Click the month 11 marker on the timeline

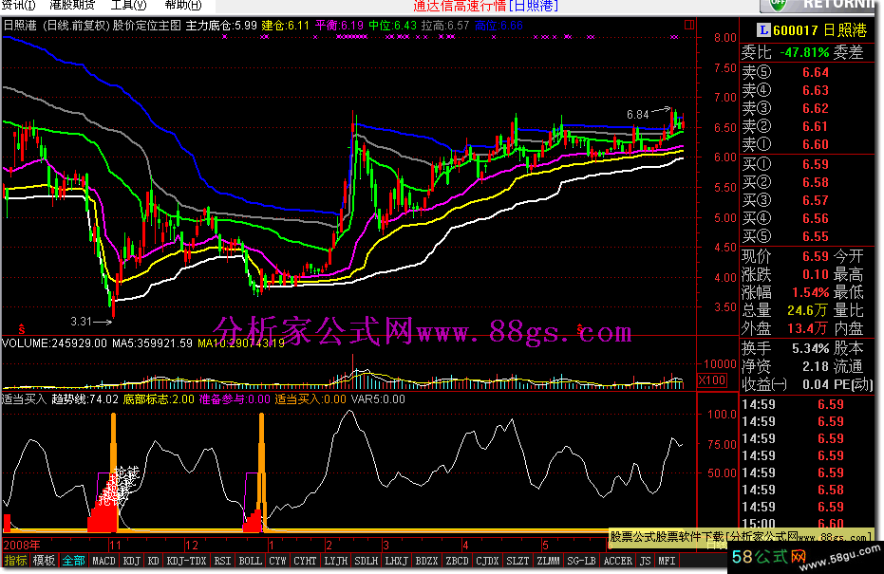coord(115,546)
